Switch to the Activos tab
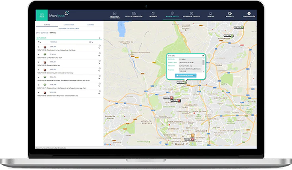The image size is (292, 170). coord(47,25)
